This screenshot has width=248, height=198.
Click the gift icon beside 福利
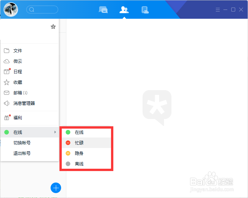point(7,117)
